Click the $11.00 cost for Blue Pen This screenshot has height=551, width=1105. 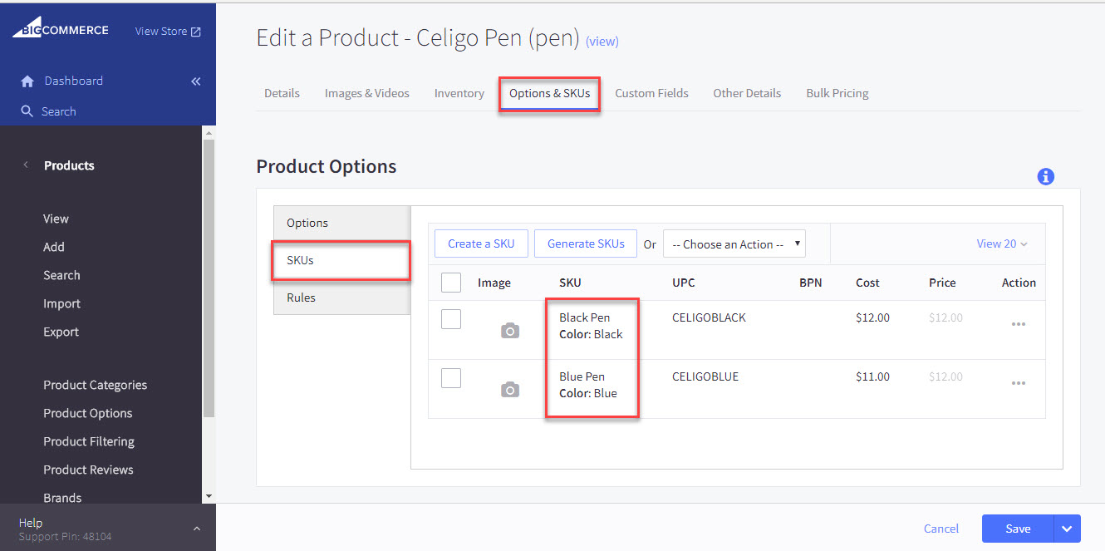(x=872, y=376)
